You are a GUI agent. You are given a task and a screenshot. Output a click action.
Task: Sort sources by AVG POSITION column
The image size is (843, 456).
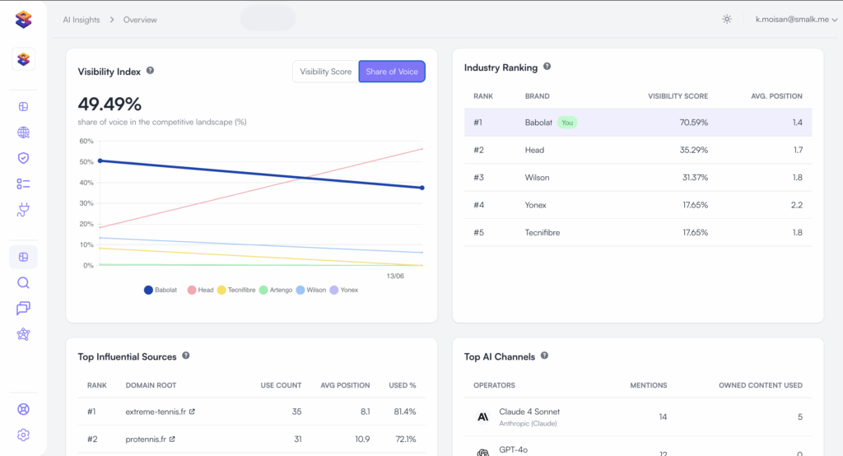345,385
